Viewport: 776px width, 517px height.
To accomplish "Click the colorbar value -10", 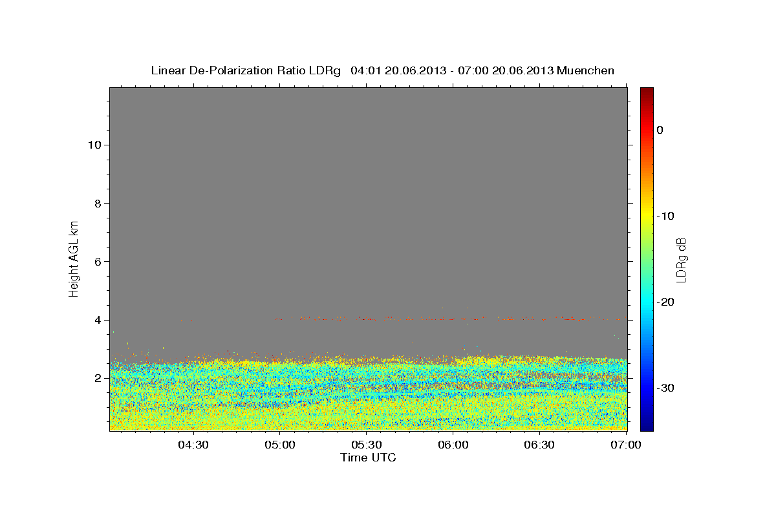I will point(666,216).
